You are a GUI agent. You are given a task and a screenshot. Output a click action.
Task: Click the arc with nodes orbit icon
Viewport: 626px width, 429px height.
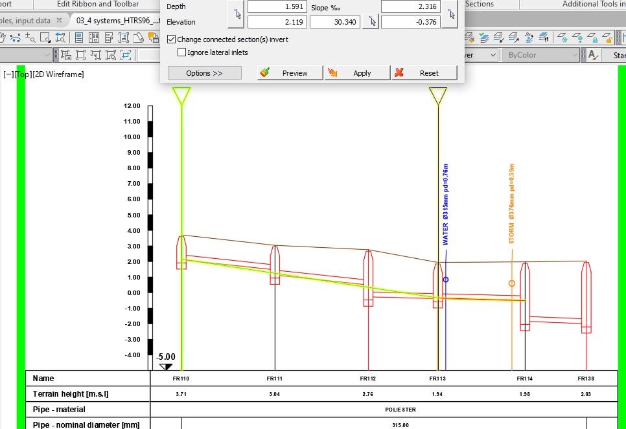tap(15, 38)
